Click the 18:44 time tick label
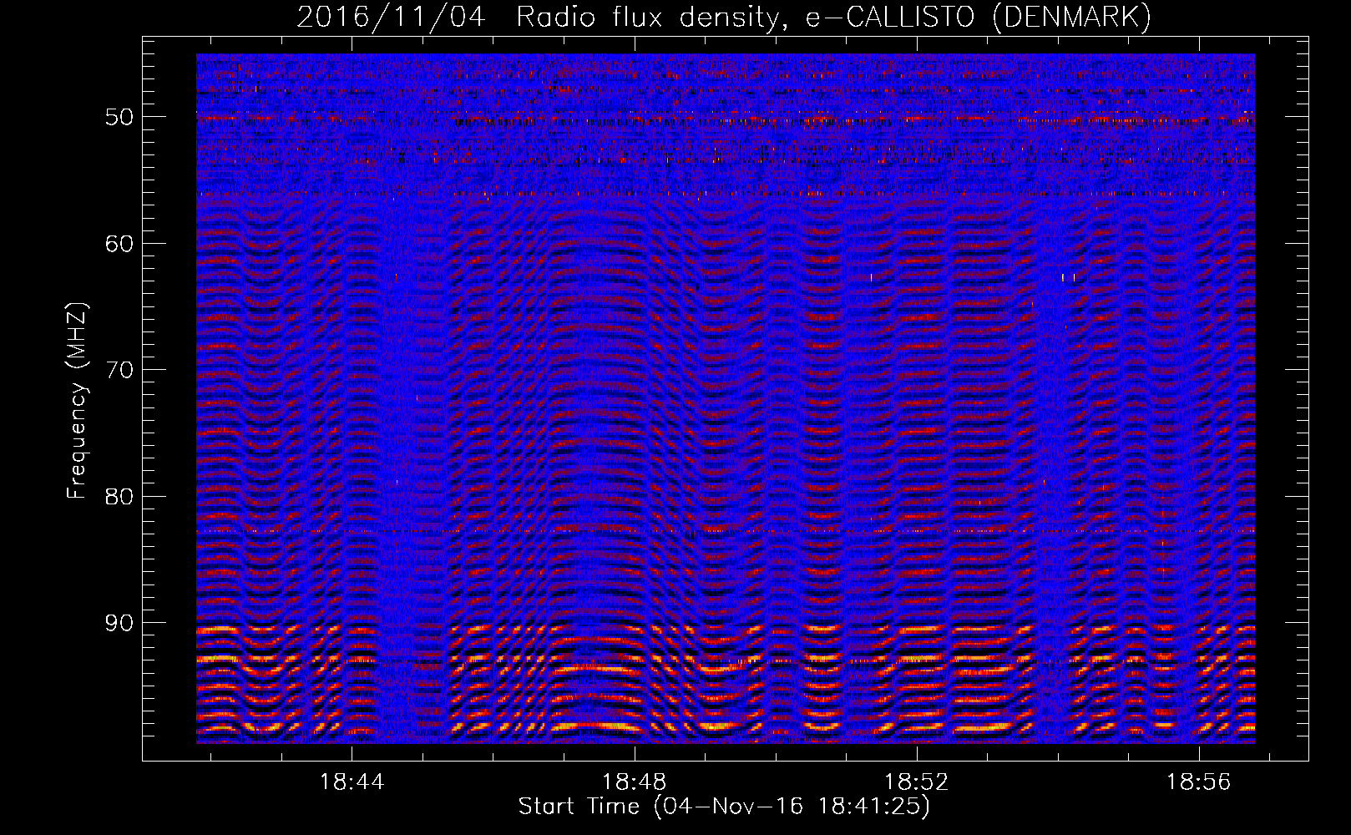Screen dimensions: 1351x835 (352, 782)
